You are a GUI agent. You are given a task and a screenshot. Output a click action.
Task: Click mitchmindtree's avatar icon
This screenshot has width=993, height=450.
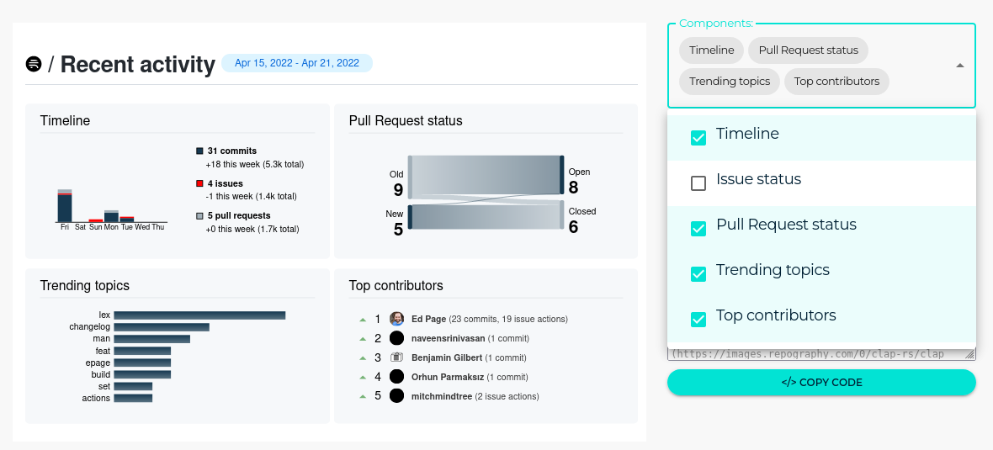[396, 396]
